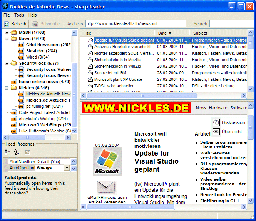The height and width of the screenshot is (221, 256).
Task: Click property grid scroll down arrow
Action: [x=74, y=169]
